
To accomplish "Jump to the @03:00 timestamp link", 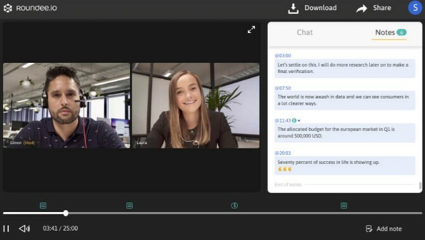I will coord(283,56).
